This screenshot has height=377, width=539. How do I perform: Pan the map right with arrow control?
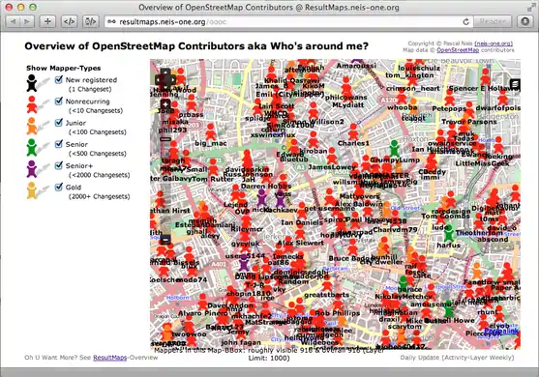(173, 80)
